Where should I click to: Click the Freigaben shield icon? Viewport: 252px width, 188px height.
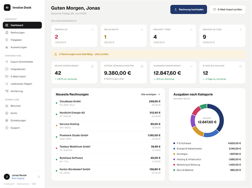click(7, 40)
